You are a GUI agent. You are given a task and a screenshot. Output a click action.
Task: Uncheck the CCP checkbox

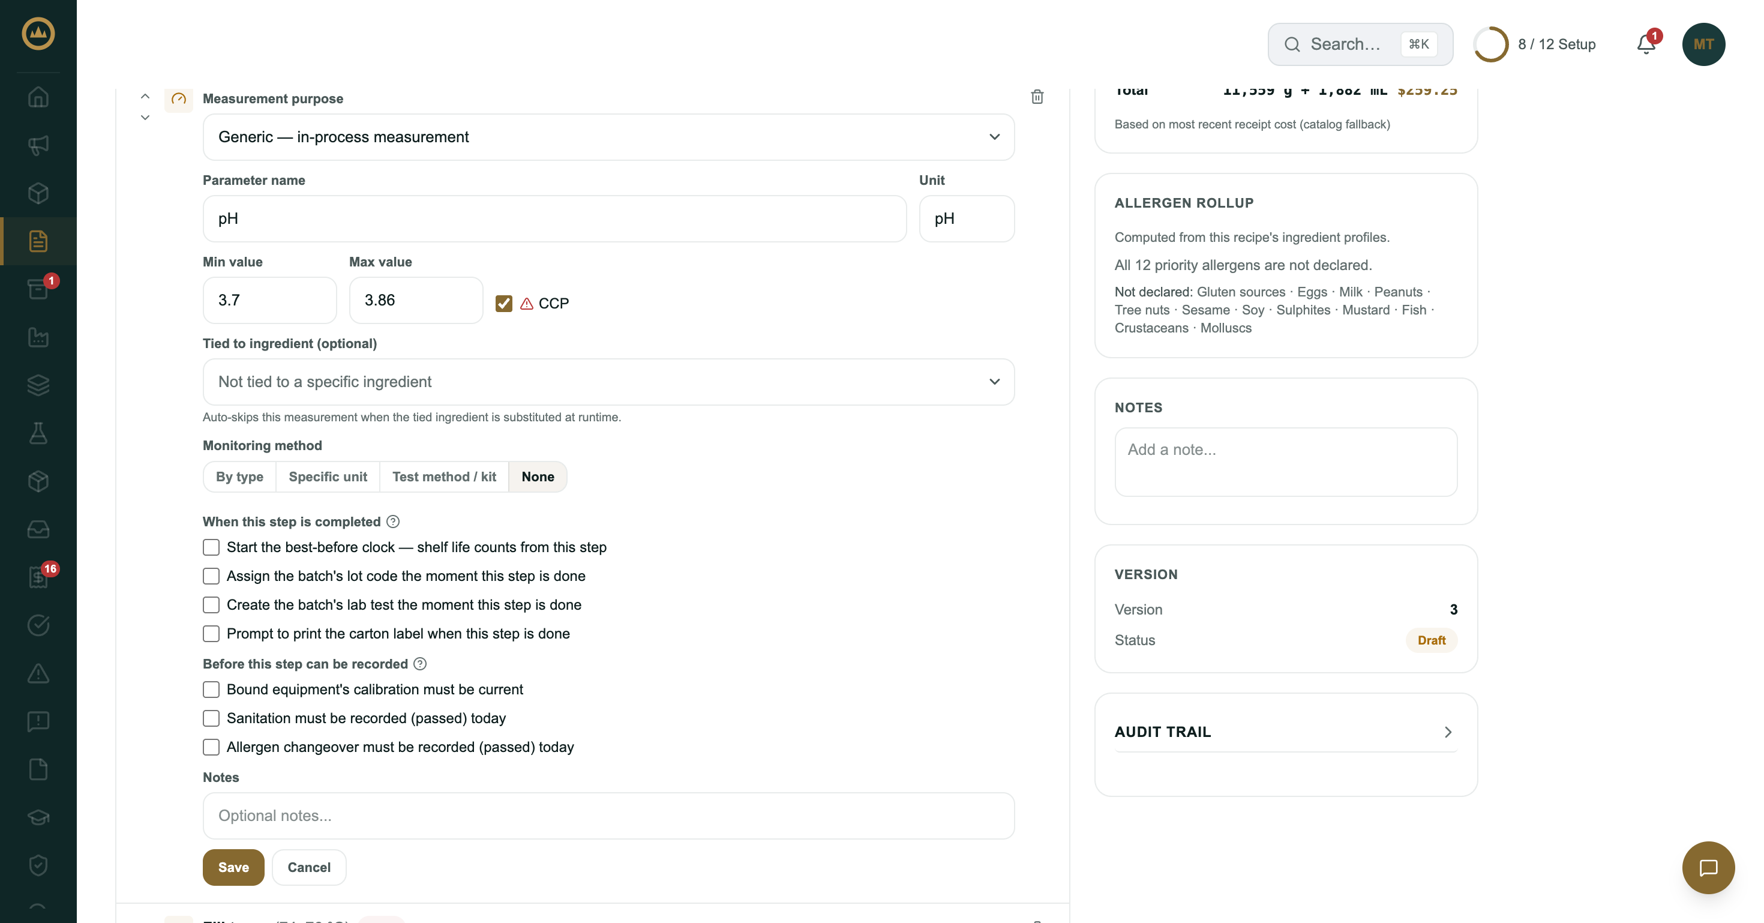pos(503,303)
